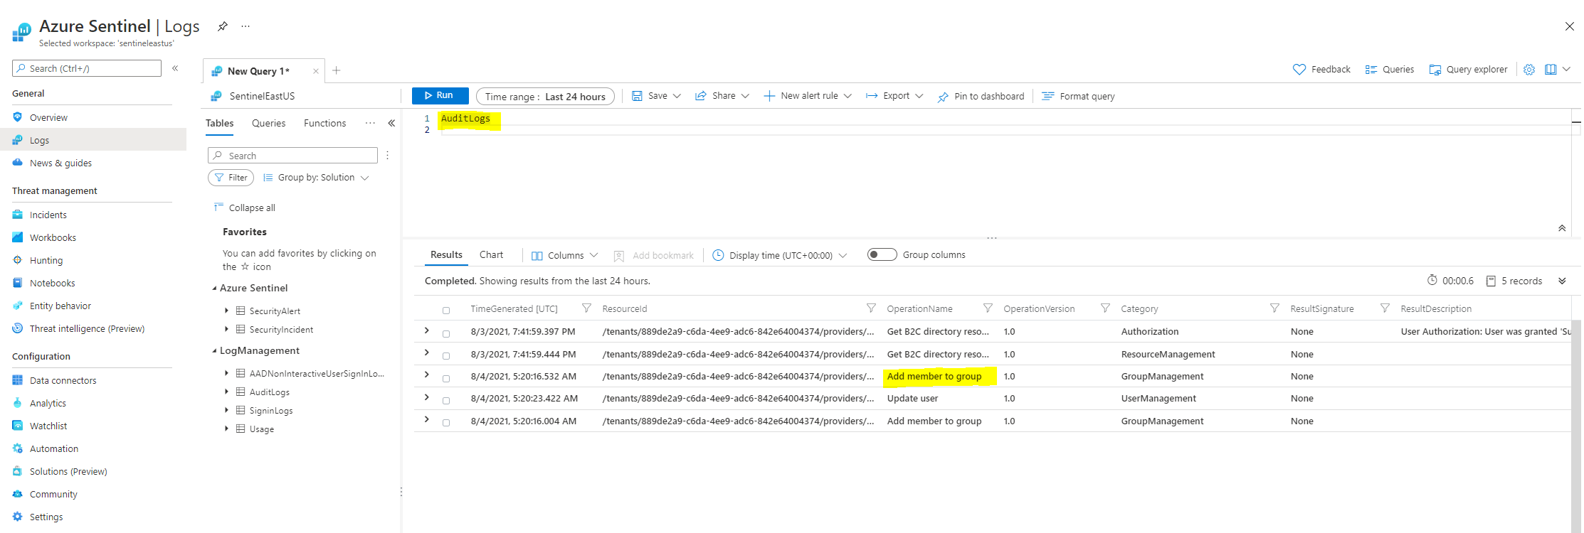Expand the SigninLogs table node
The height and width of the screenshot is (533, 1584).
coord(226,410)
